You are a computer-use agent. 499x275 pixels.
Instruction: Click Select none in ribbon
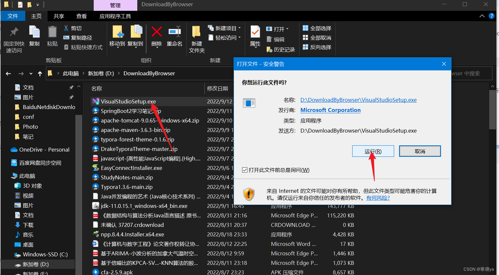317,38
